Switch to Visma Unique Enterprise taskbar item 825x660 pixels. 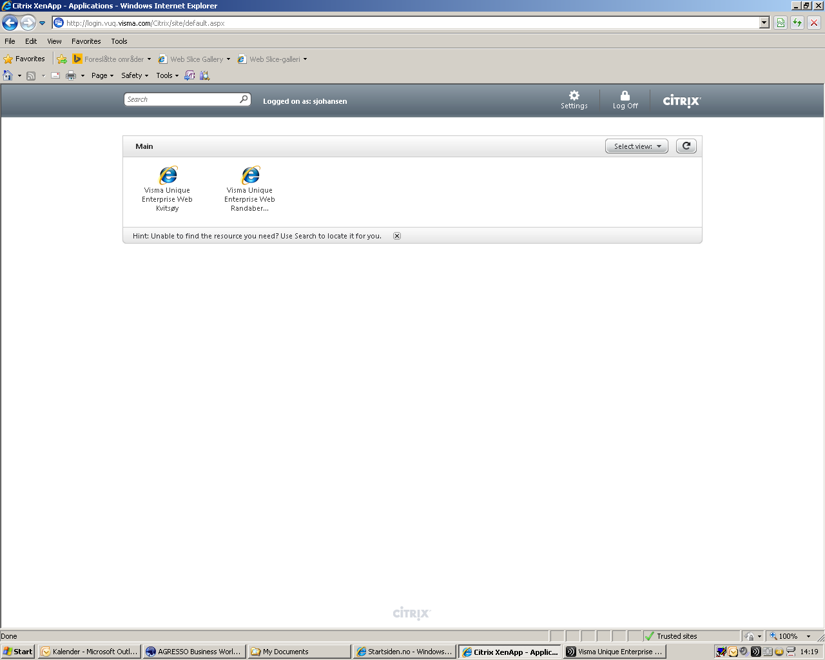coord(614,652)
